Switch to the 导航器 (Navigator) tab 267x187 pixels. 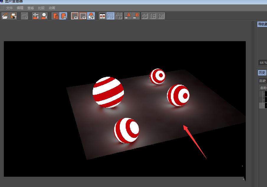tap(262, 24)
